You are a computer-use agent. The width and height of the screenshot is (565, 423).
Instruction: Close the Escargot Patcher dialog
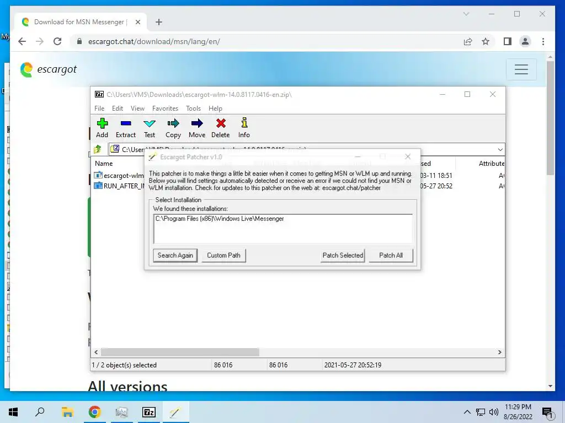(x=408, y=156)
